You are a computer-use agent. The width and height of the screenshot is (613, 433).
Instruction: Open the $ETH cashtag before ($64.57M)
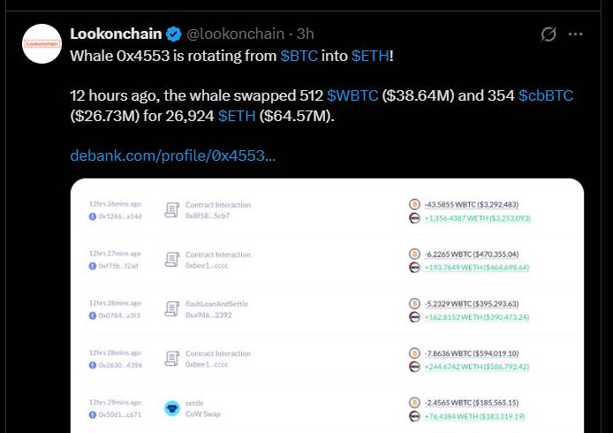pyautogui.click(x=237, y=116)
